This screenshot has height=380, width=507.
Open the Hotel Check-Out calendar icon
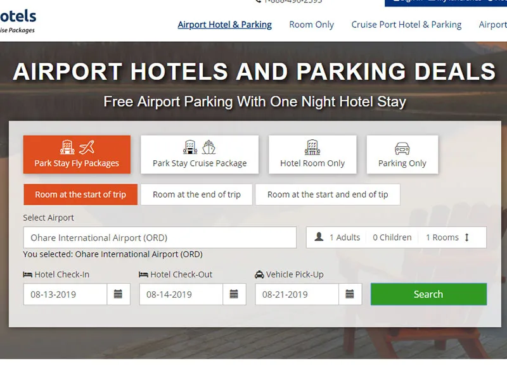click(233, 294)
